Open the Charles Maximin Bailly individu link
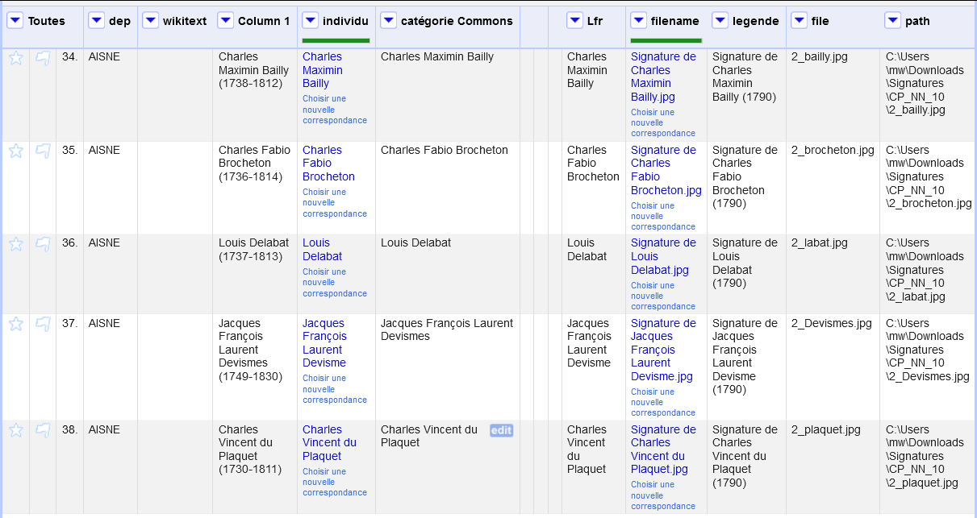This screenshot has height=518, width=977. click(x=323, y=70)
